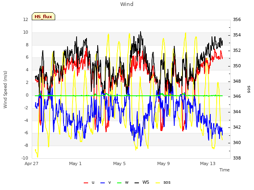Select the sos right-axis label
This screenshot has width=254, height=190.
point(249,89)
